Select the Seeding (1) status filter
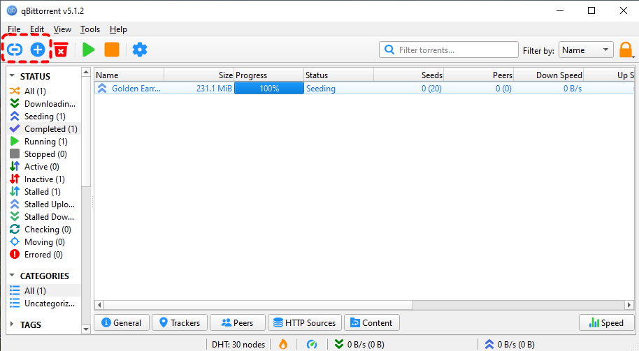 click(45, 117)
